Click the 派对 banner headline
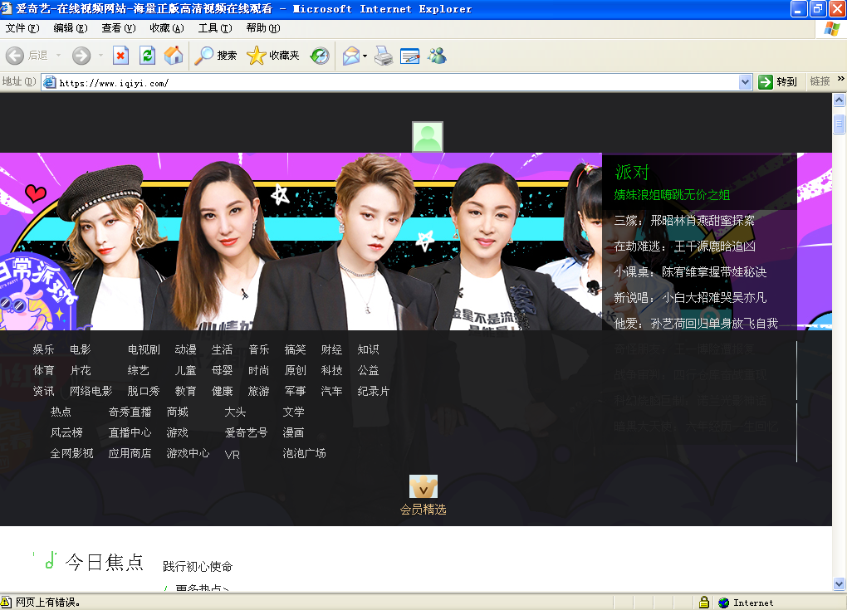Image resolution: width=847 pixels, height=610 pixels. tap(632, 172)
